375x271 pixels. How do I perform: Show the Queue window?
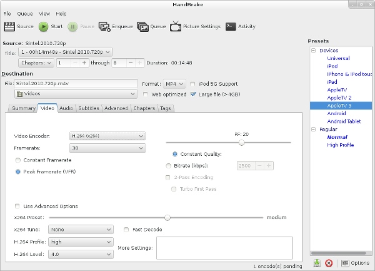[143, 26]
